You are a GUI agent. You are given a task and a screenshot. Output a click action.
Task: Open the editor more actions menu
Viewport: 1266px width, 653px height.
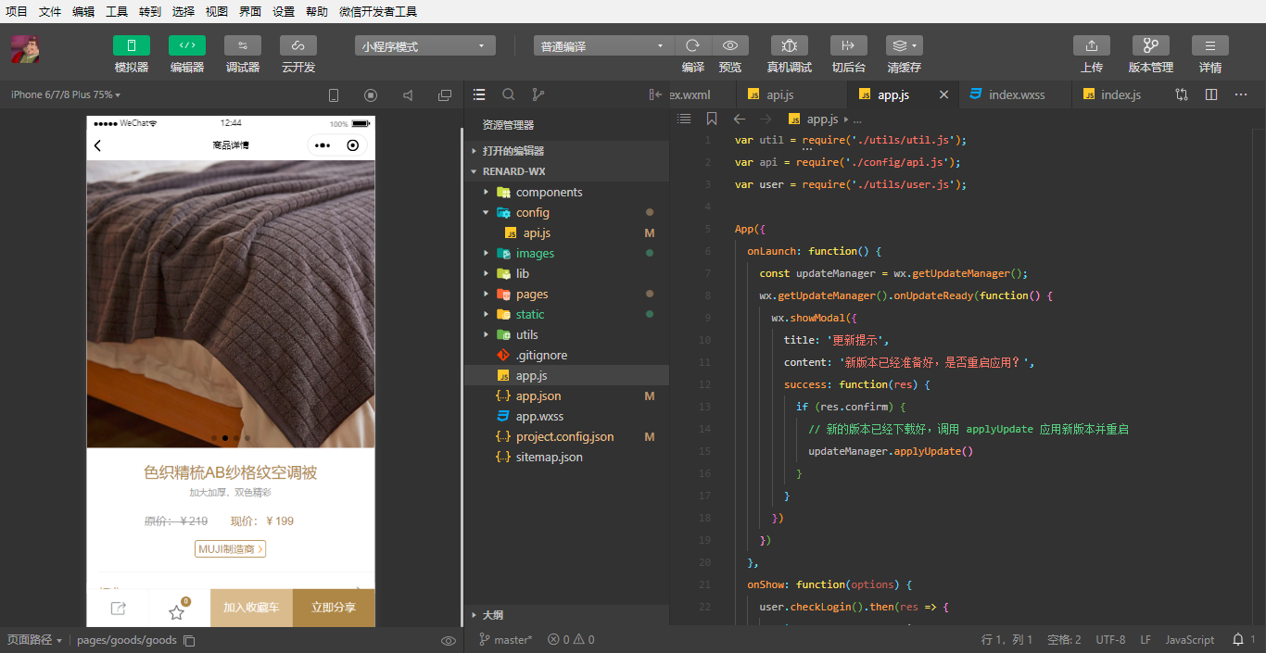coord(1241,94)
